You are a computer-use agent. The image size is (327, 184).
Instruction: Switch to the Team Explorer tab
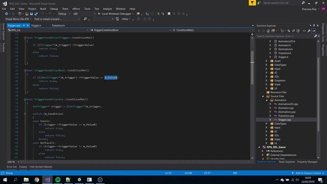(287, 162)
